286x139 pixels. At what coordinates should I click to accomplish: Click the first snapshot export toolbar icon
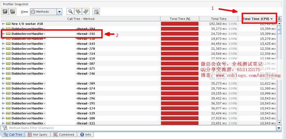click(x=5, y=12)
